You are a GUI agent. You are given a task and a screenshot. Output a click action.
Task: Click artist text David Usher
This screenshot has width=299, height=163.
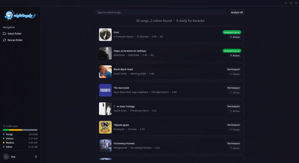click(x=120, y=73)
